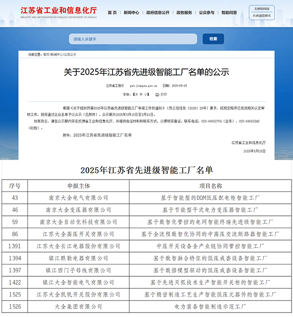Select the cell 南京大全变压器有限公司
The height and width of the screenshot is (317, 293).
[x=79, y=210]
